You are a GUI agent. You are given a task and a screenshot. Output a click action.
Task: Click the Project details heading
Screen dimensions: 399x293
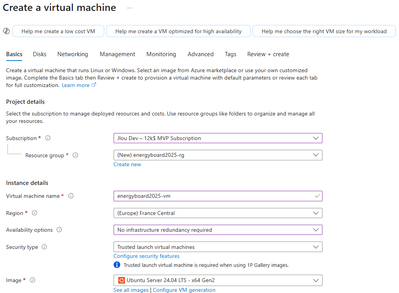click(25, 102)
